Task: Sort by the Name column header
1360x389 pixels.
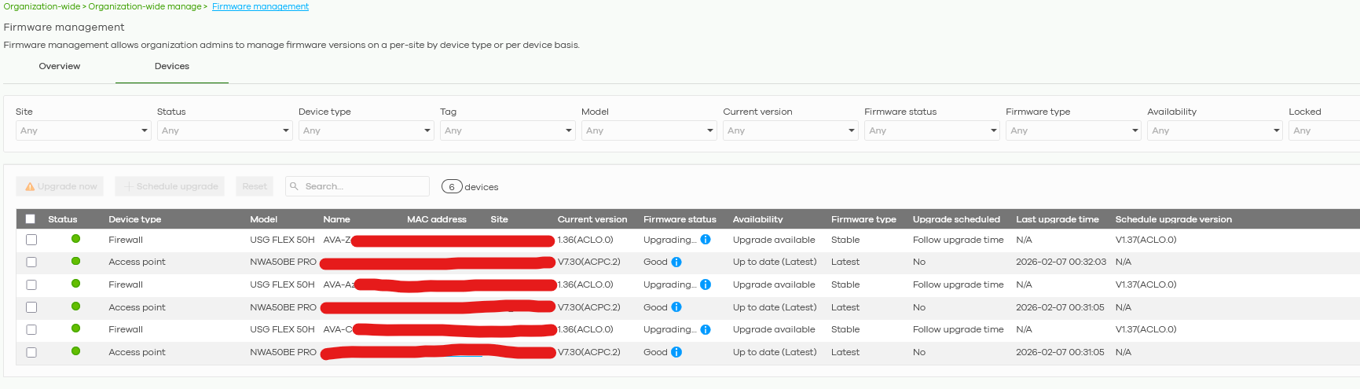Action: (336, 219)
